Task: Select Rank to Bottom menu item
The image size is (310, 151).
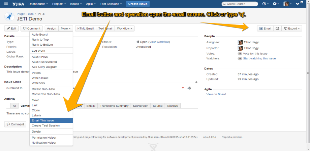Action: coord(51,45)
